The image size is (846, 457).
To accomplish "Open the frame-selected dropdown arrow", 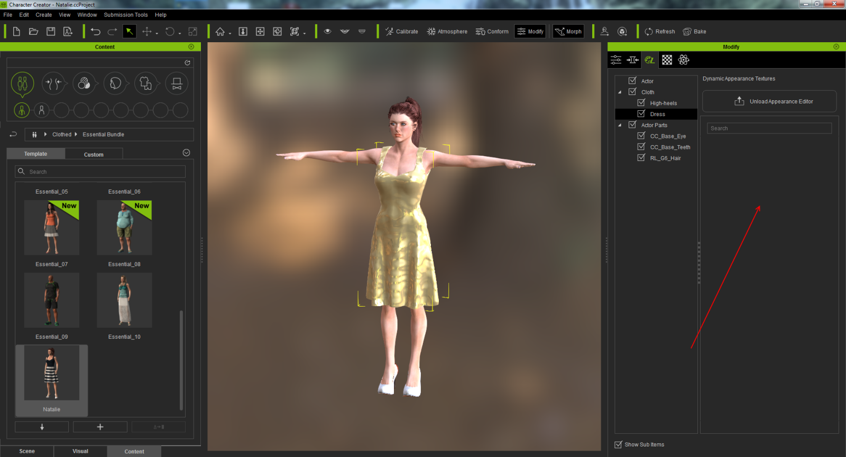I will click(305, 34).
